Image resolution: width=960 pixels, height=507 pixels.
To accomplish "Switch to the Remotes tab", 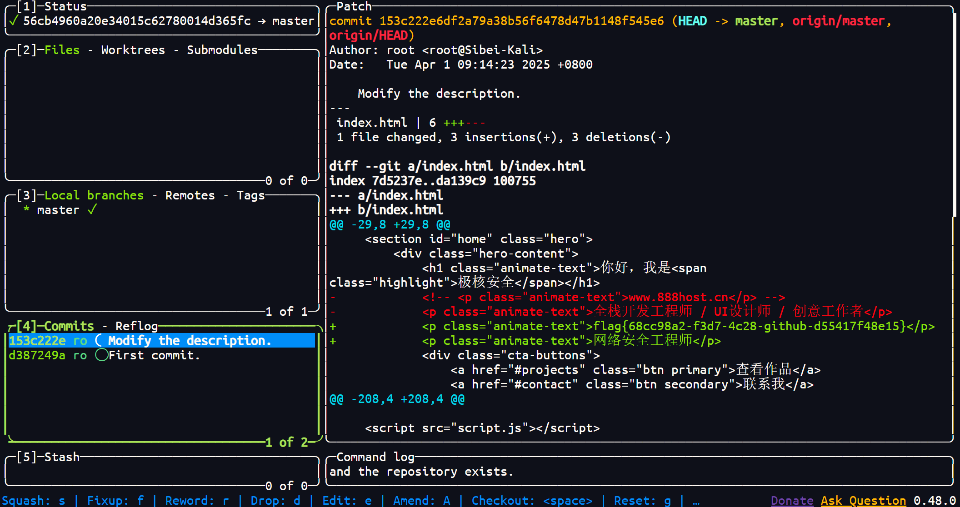I will (x=190, y=195).
